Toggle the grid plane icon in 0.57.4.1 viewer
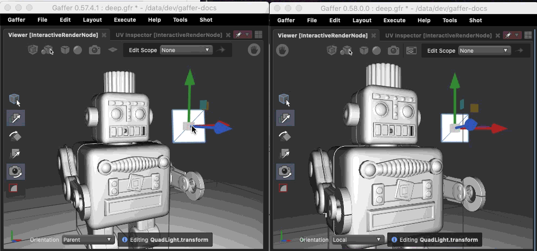Screen dimensions: 537x251 click(x=113, y=50)
